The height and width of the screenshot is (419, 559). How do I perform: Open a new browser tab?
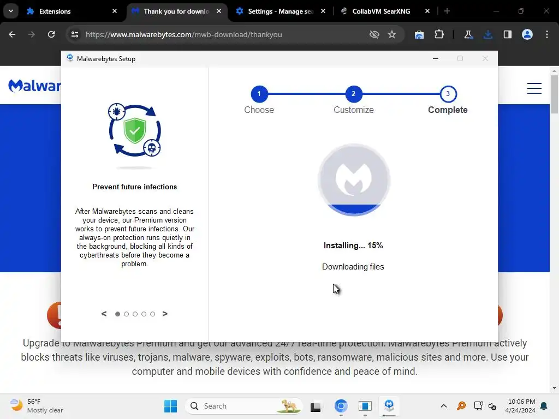coord(447,11)
